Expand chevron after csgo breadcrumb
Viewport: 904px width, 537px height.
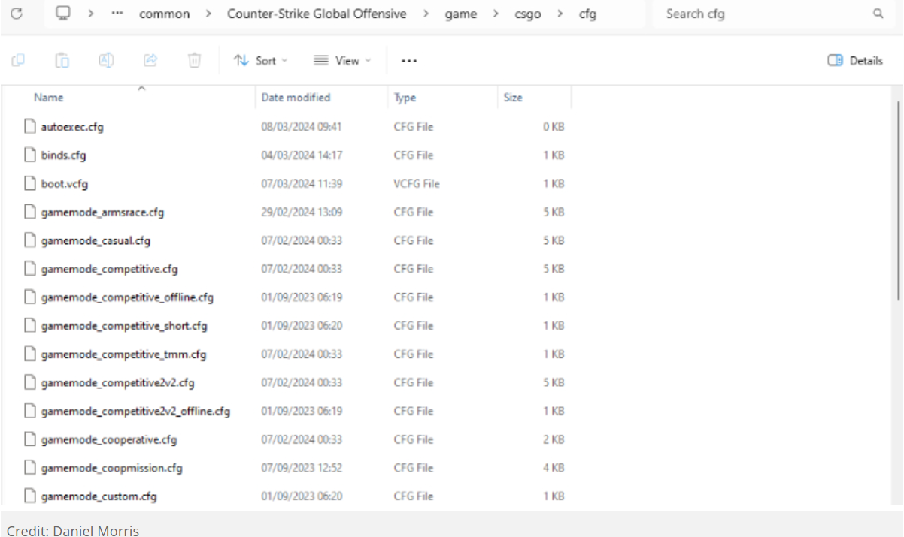click(x=560, y=14)
